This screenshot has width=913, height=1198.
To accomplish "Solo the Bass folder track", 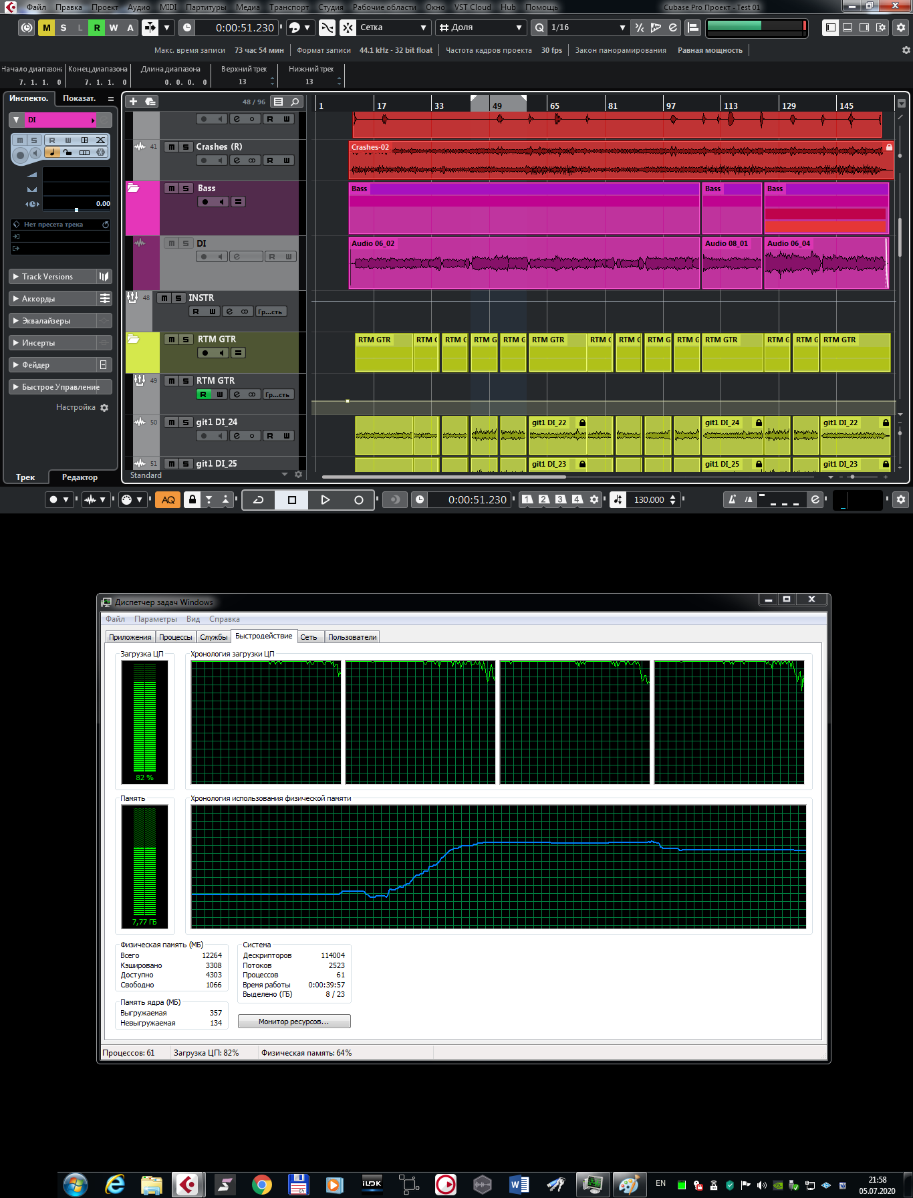I will [x=186, y=189].
